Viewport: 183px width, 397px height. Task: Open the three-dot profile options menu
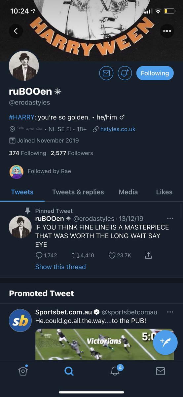coord(167,31)
